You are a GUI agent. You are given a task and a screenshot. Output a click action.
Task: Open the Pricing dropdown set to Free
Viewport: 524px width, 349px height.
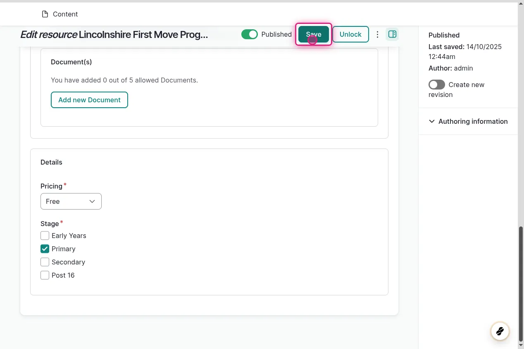[x=71, y=201]
